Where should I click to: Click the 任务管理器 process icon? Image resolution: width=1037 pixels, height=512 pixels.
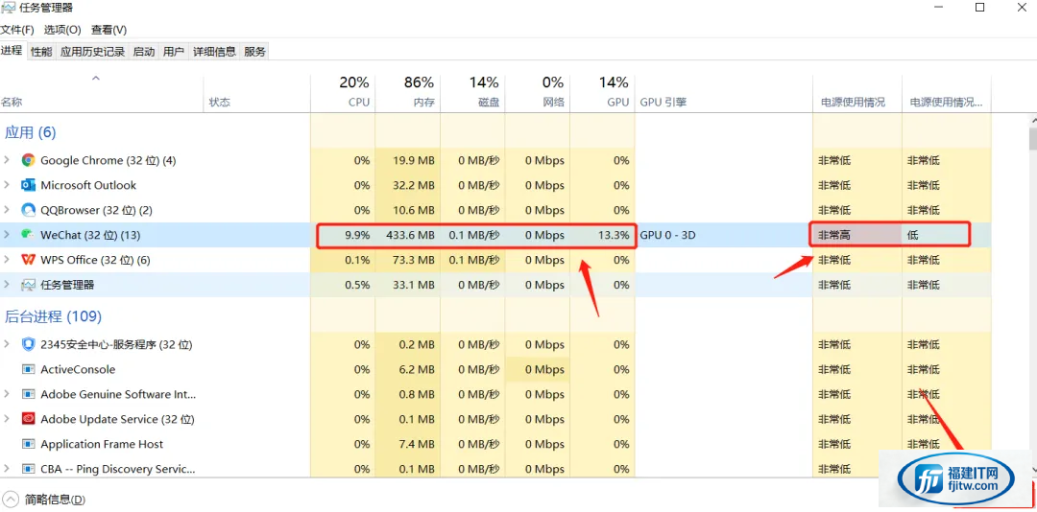[29, 285]
